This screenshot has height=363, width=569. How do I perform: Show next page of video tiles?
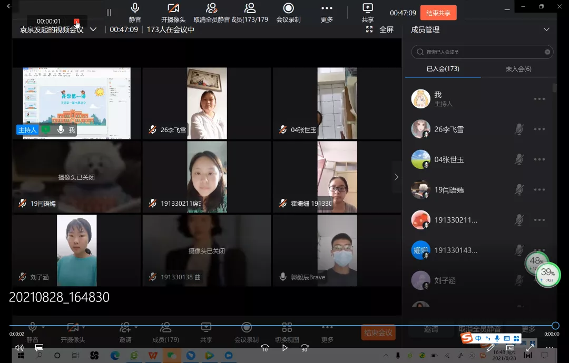pos(396,177)
